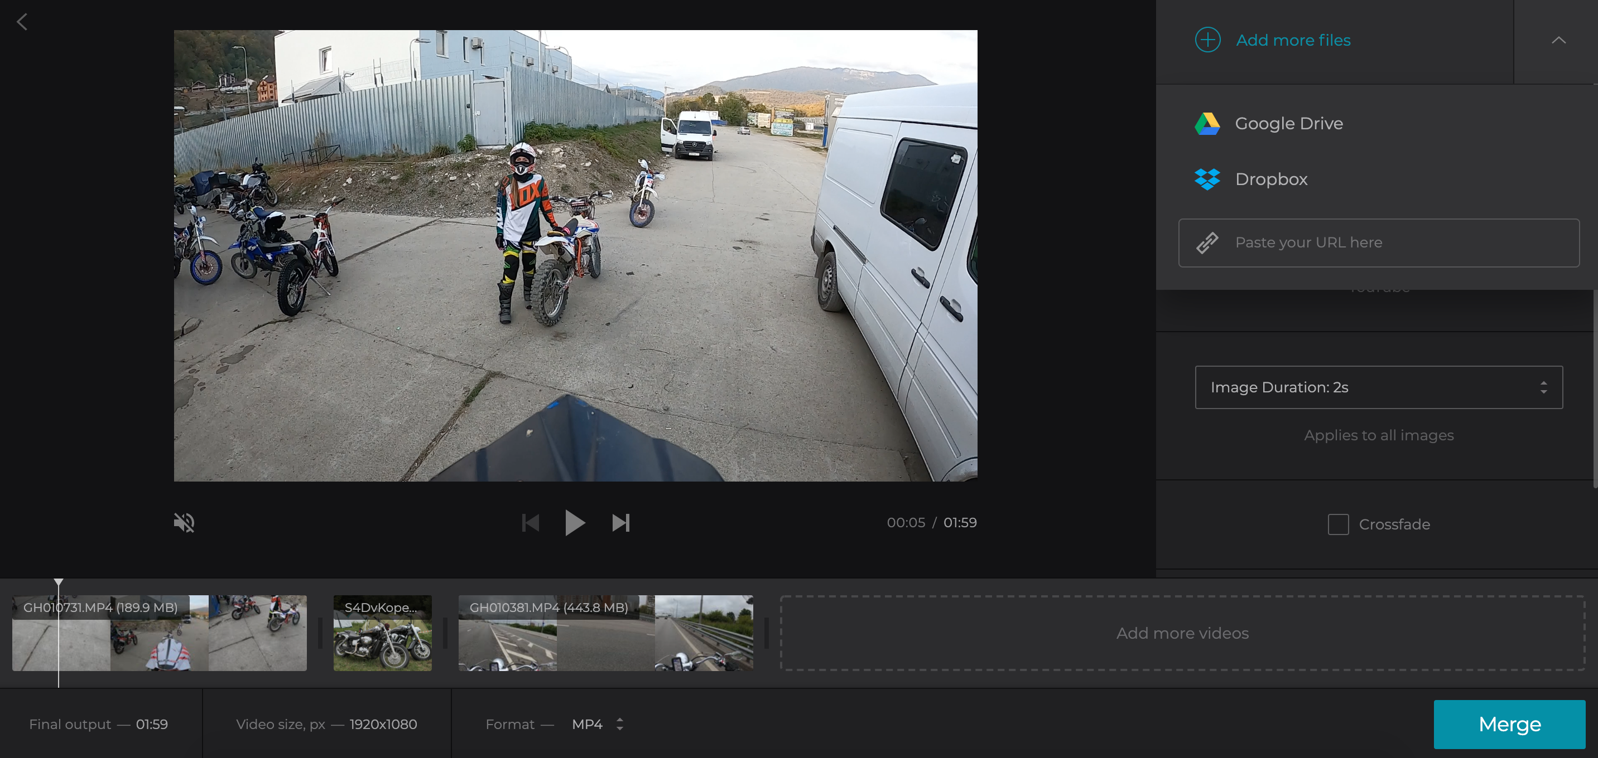This screenshot has width=1598, height=758.
Task: Play the merged video preview
Action: tap(575, 522)
